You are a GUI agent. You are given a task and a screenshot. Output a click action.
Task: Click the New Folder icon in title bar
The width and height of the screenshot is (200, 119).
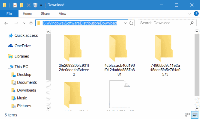(22, 5)
